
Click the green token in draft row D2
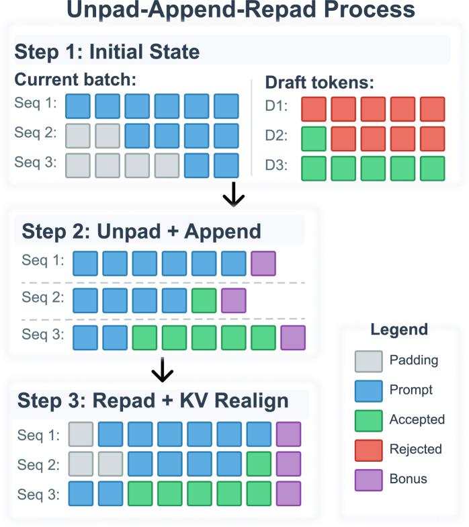tap(314, 138)
